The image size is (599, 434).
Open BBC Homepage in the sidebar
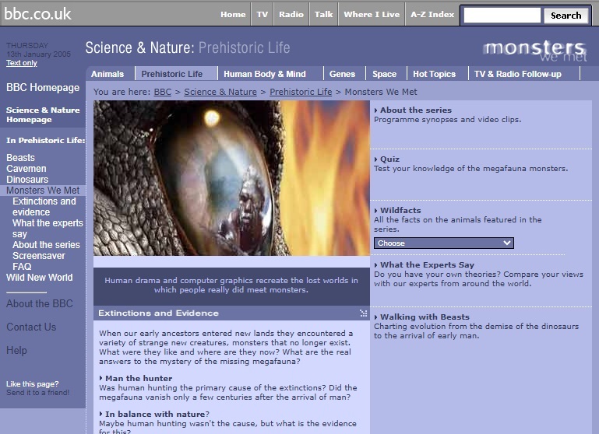tap(43, 87)
